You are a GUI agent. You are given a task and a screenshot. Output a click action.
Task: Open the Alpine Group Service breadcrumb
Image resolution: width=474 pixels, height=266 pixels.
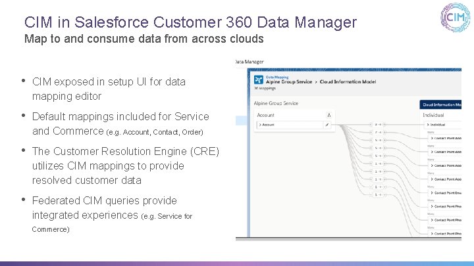tap(289, 81)
